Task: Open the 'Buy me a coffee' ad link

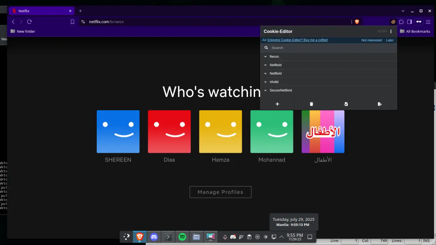Action: 297,40
